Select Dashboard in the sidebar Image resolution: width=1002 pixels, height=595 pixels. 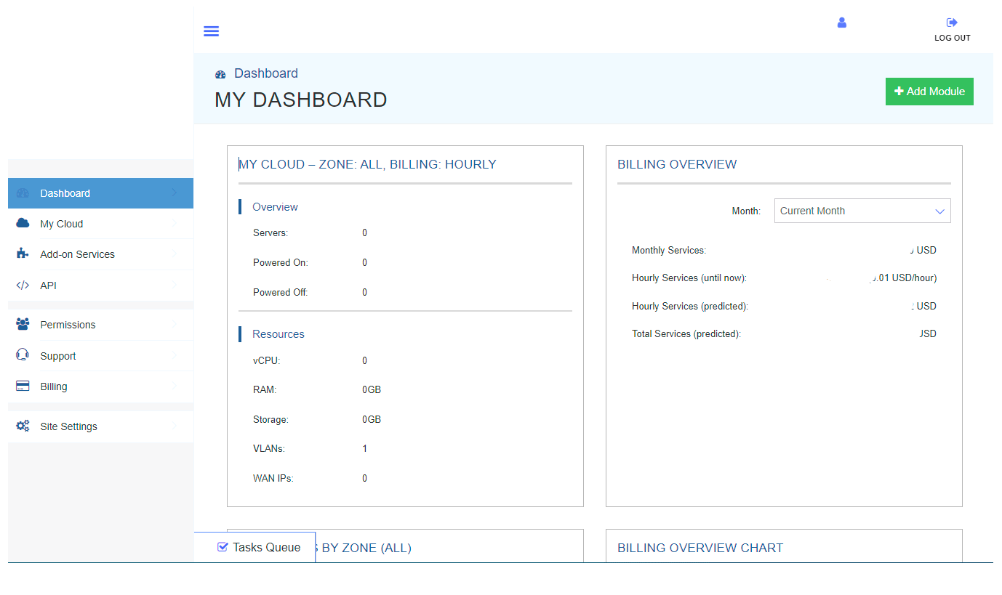[100, 193]
